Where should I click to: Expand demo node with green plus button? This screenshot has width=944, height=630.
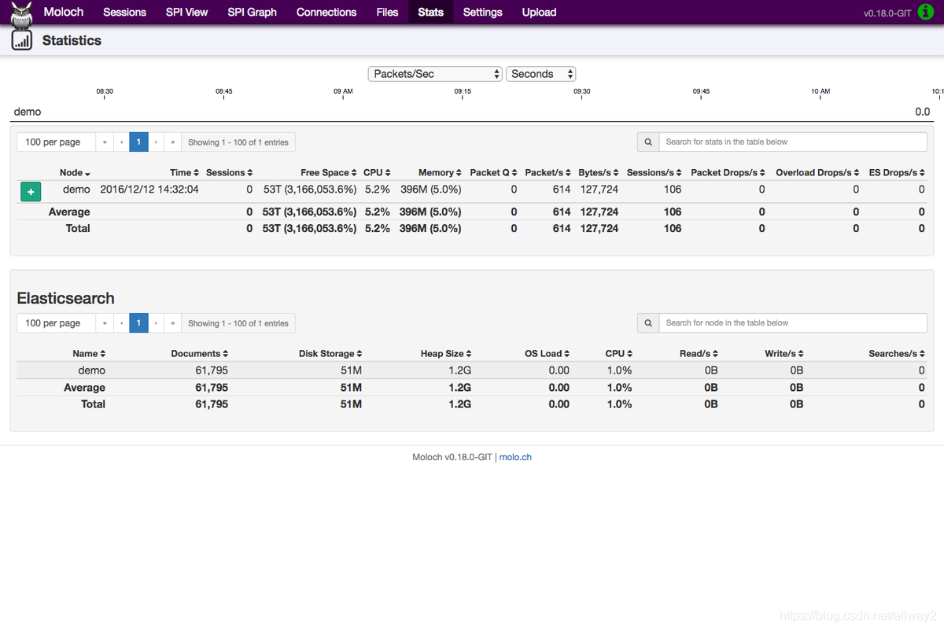[x=31, y=191]
